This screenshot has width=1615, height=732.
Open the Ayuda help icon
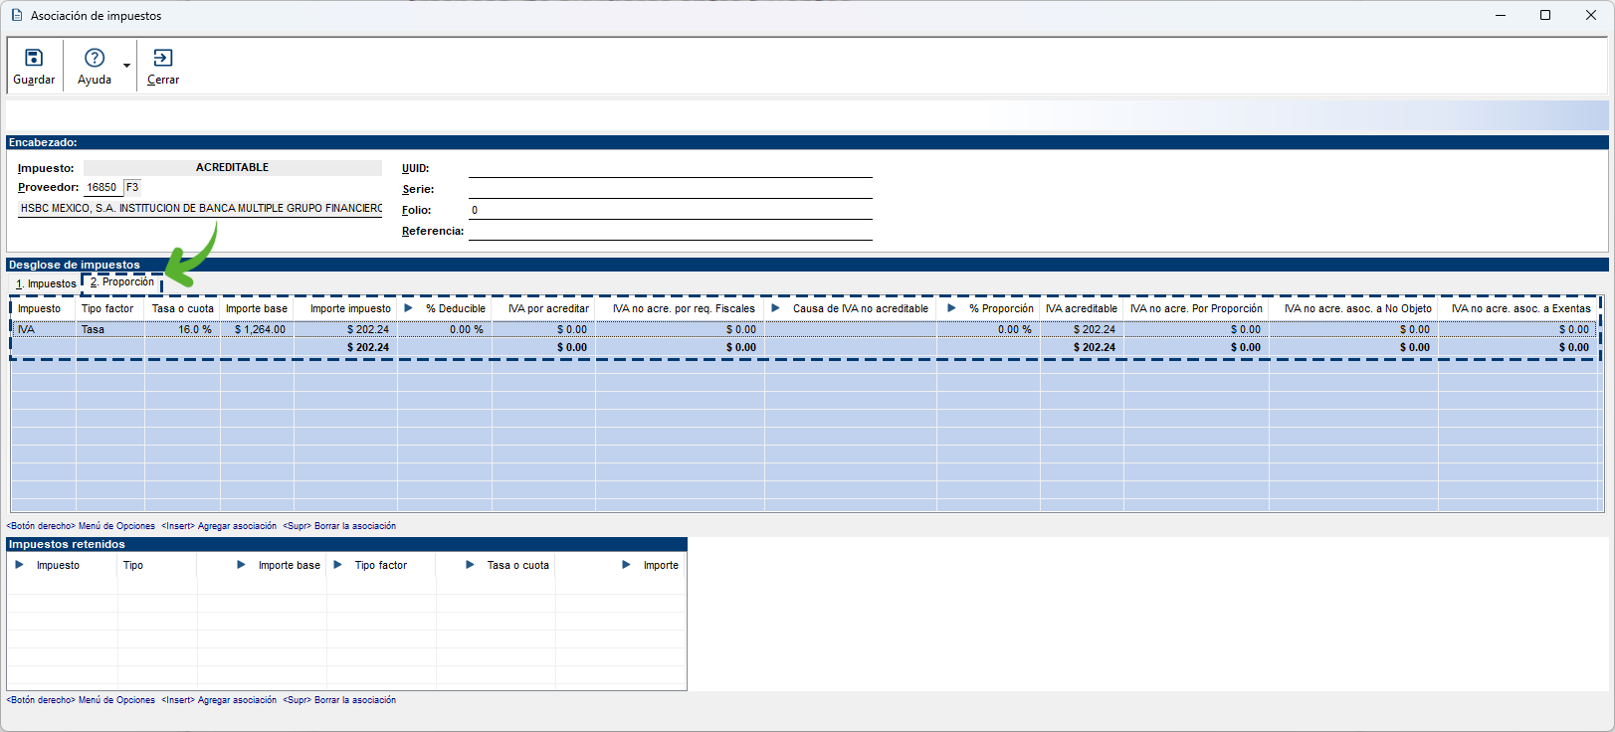95,58
